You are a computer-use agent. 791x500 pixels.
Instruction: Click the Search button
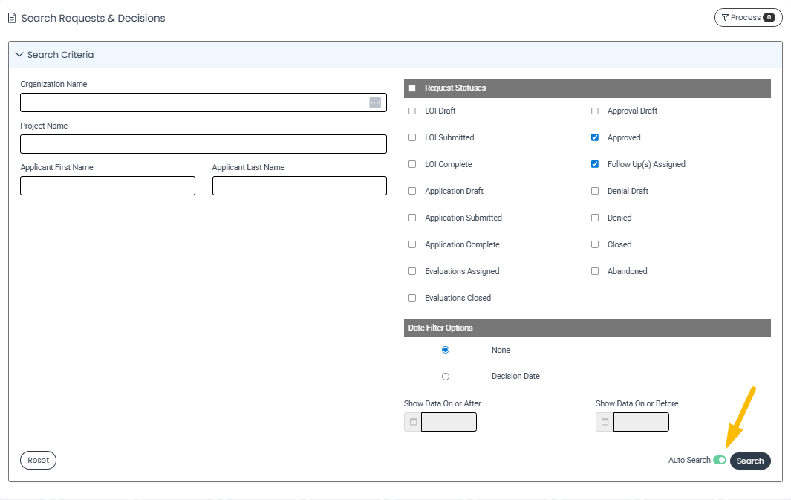click(750, 461)
